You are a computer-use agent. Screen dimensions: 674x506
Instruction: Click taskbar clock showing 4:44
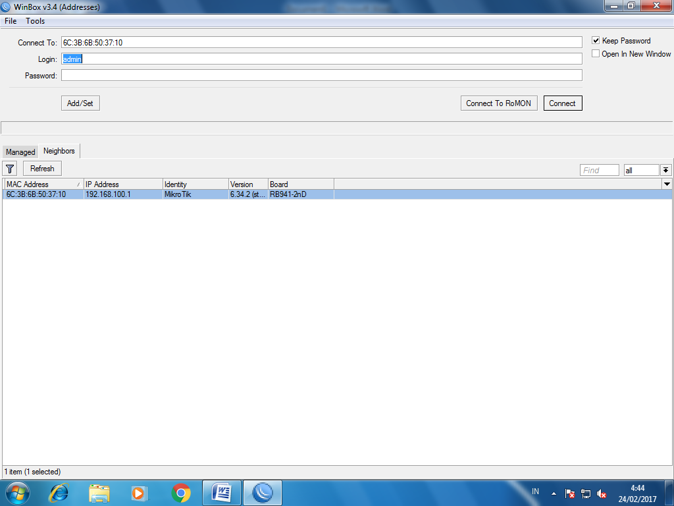tap(637, 493)
